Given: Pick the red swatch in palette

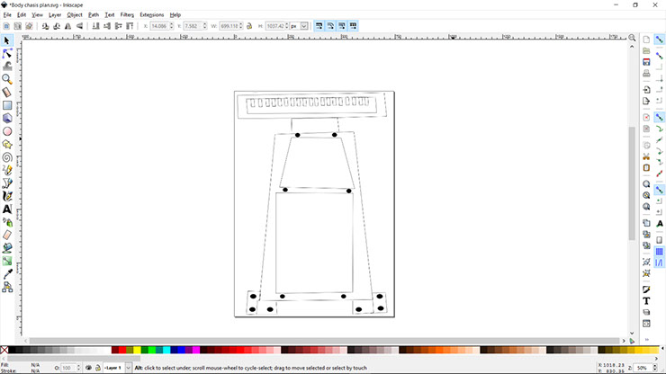Looking at the screenshot, I should click(122, 351).
